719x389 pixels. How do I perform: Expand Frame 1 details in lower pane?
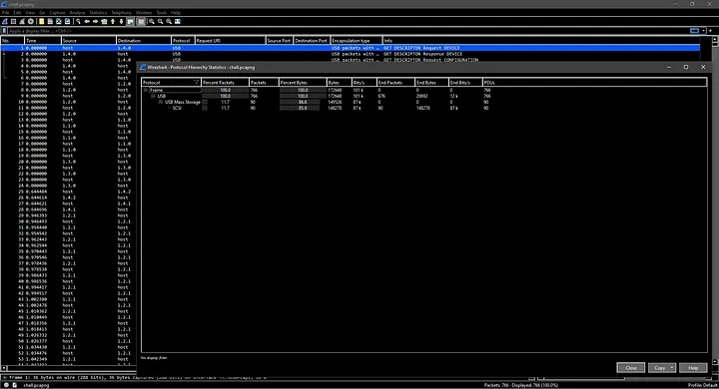click(4, 378)
